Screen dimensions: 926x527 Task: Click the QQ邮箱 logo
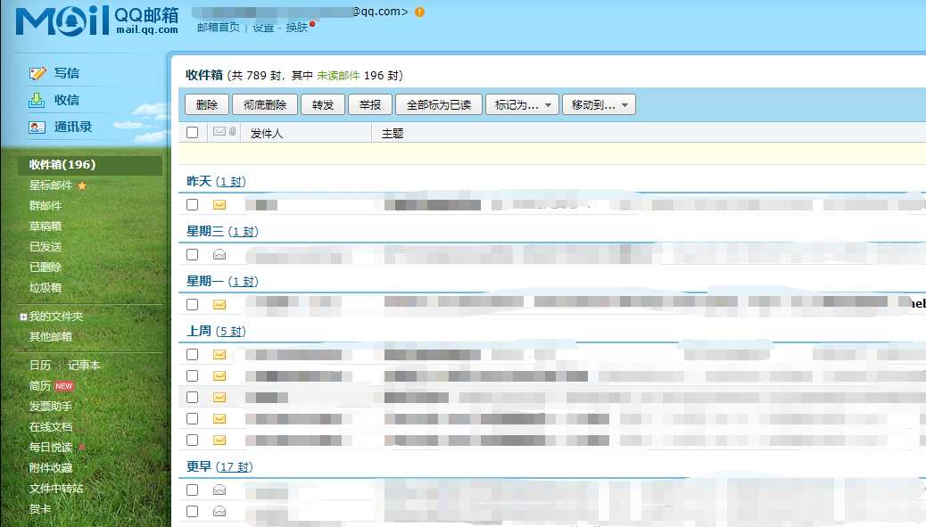coord(96,21)
